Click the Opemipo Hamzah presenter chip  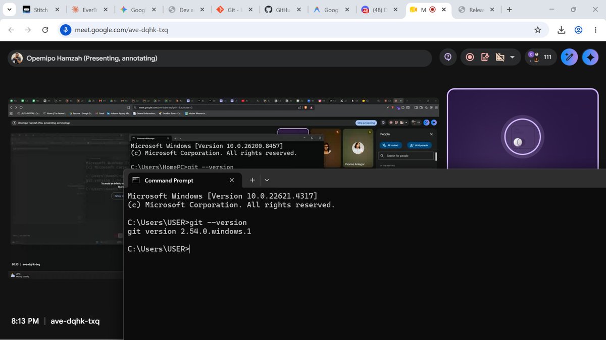coord(220,58)
